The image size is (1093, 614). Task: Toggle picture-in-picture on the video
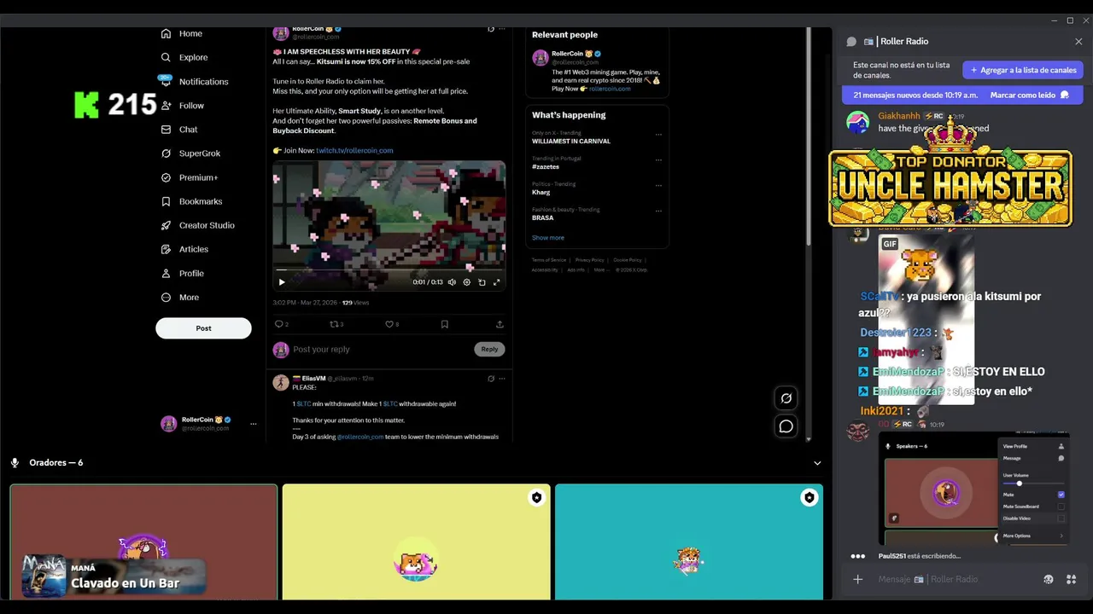coord(482,282)
